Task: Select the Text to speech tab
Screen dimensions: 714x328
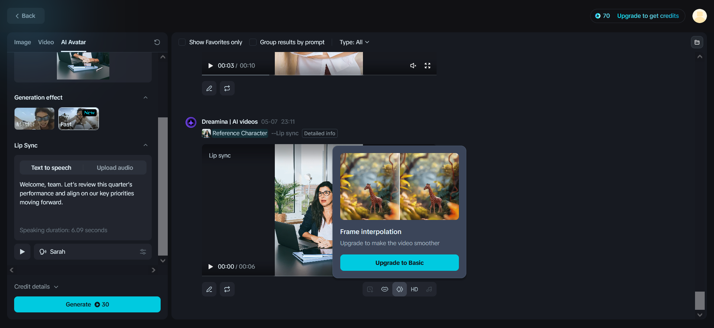Action: point(51,168)
